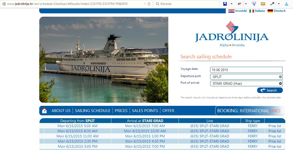Viewport: 293px width, 150px height.
Task: Click the Search button
Action: coord(270,90)
